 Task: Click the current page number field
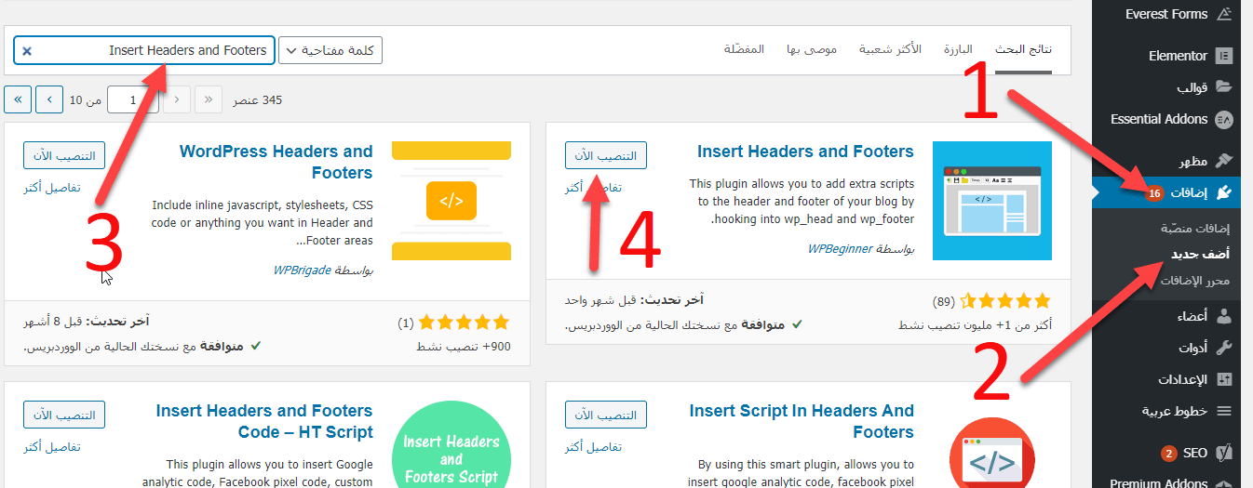click(x=133, y=99)
